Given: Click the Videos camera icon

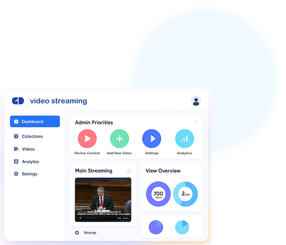Looking at the screenshot, I should pyautogui.click(x=16, y=149).
